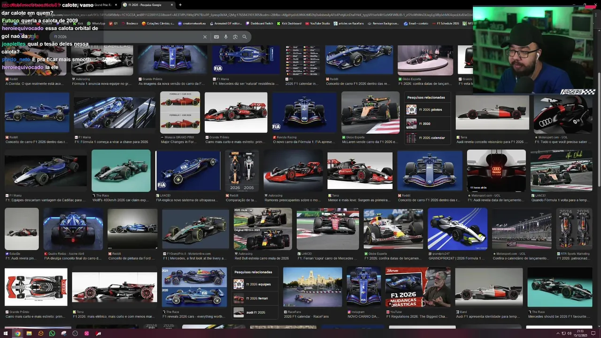Open the notification center icon
The height and width of the screenshot is (338, 601).
tap(593, 333)
